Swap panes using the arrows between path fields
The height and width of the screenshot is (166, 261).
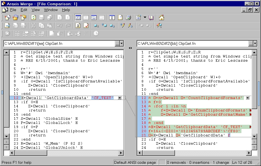pos(130,48)
